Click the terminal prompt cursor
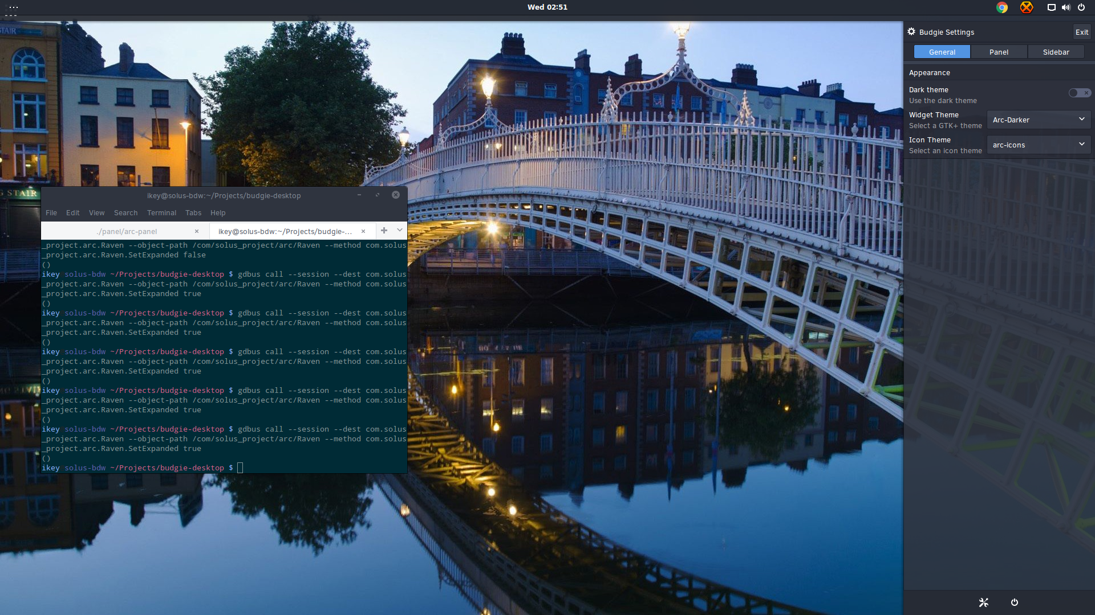 240,468
